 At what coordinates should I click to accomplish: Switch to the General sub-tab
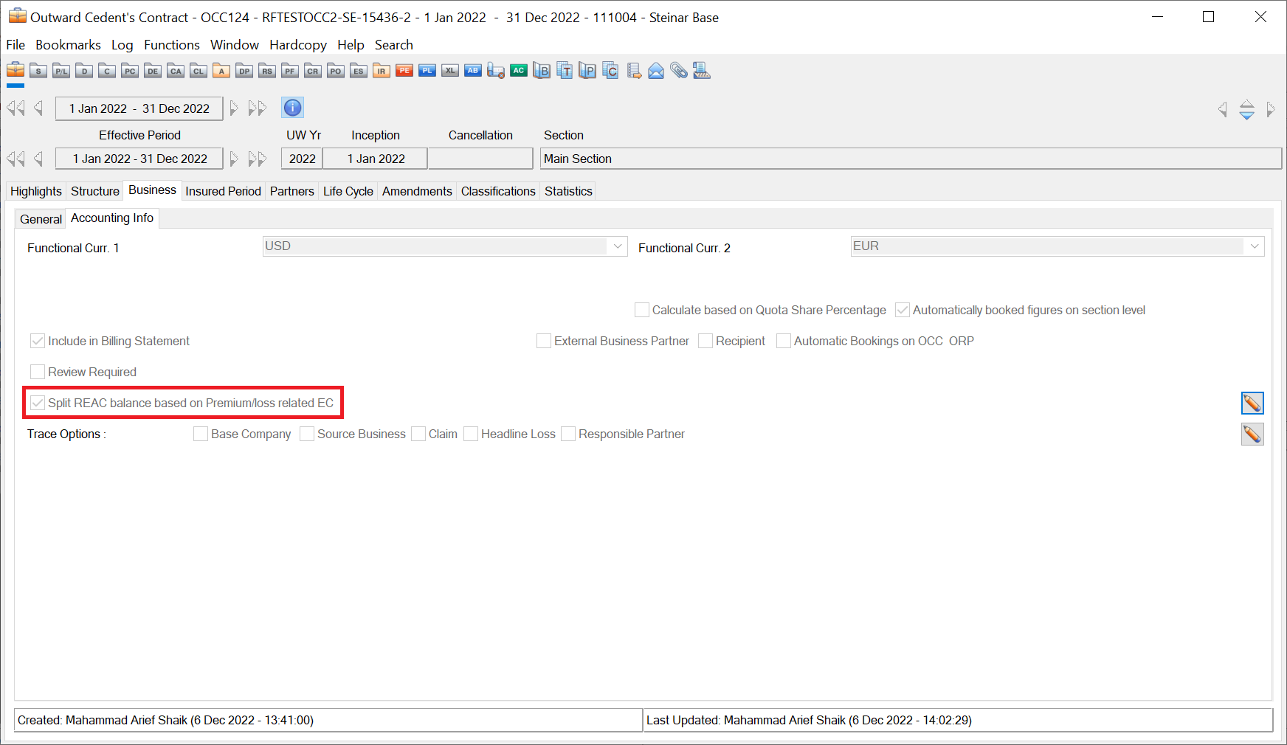point(41,219)
